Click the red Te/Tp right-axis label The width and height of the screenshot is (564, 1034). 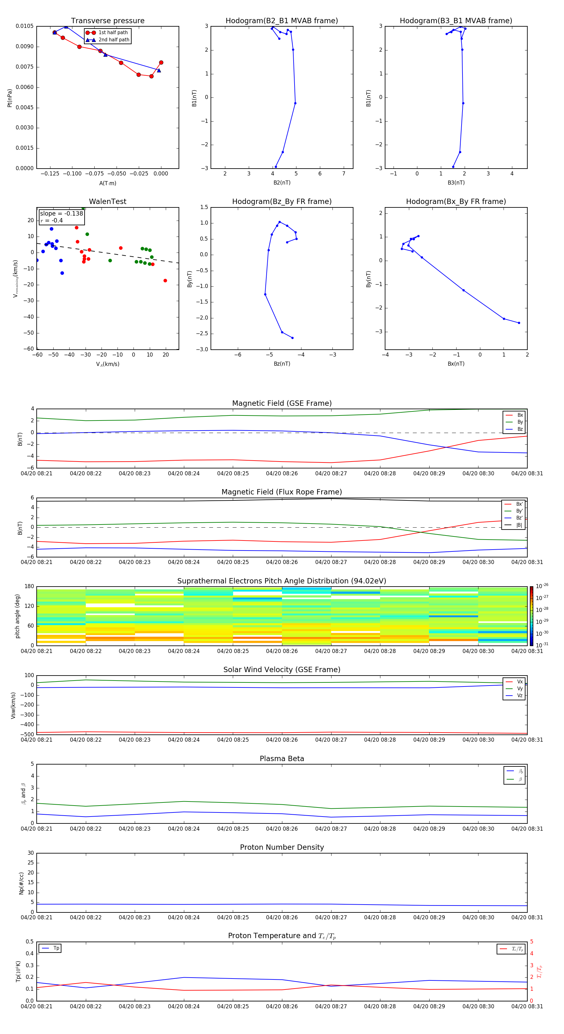pyautogui.click(x=540, y=971)
